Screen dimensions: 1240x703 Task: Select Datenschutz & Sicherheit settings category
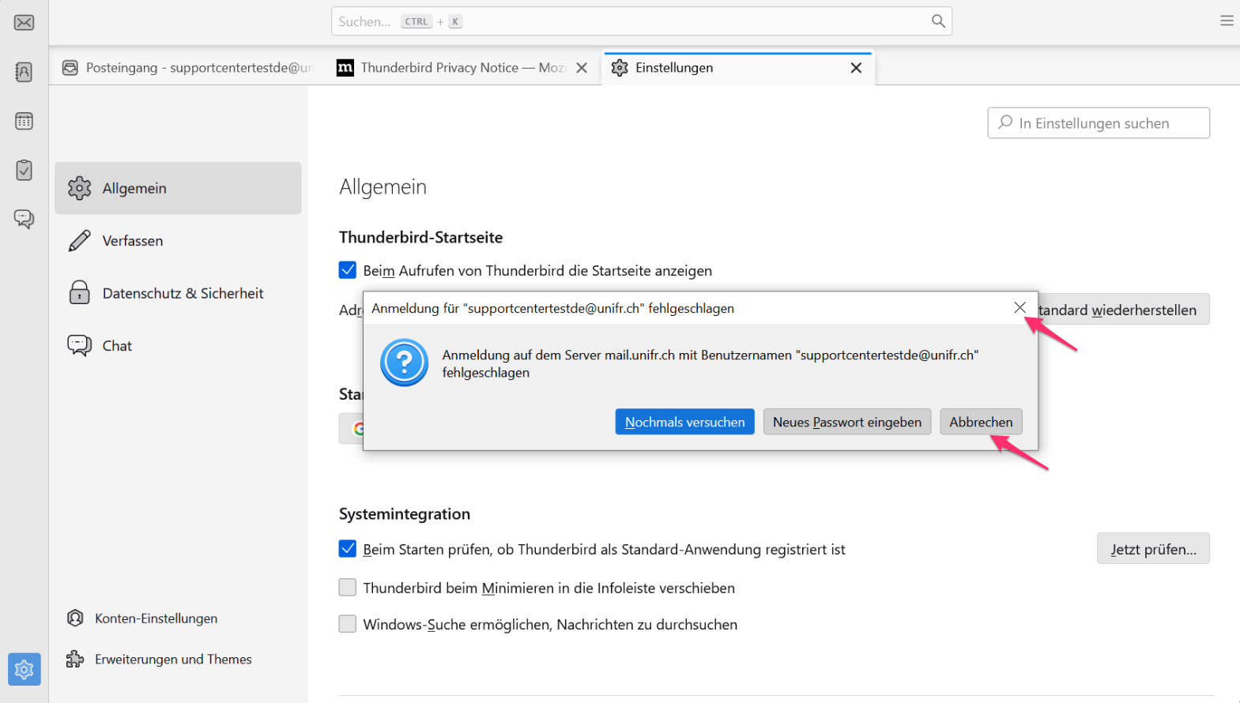click(182, 293)
